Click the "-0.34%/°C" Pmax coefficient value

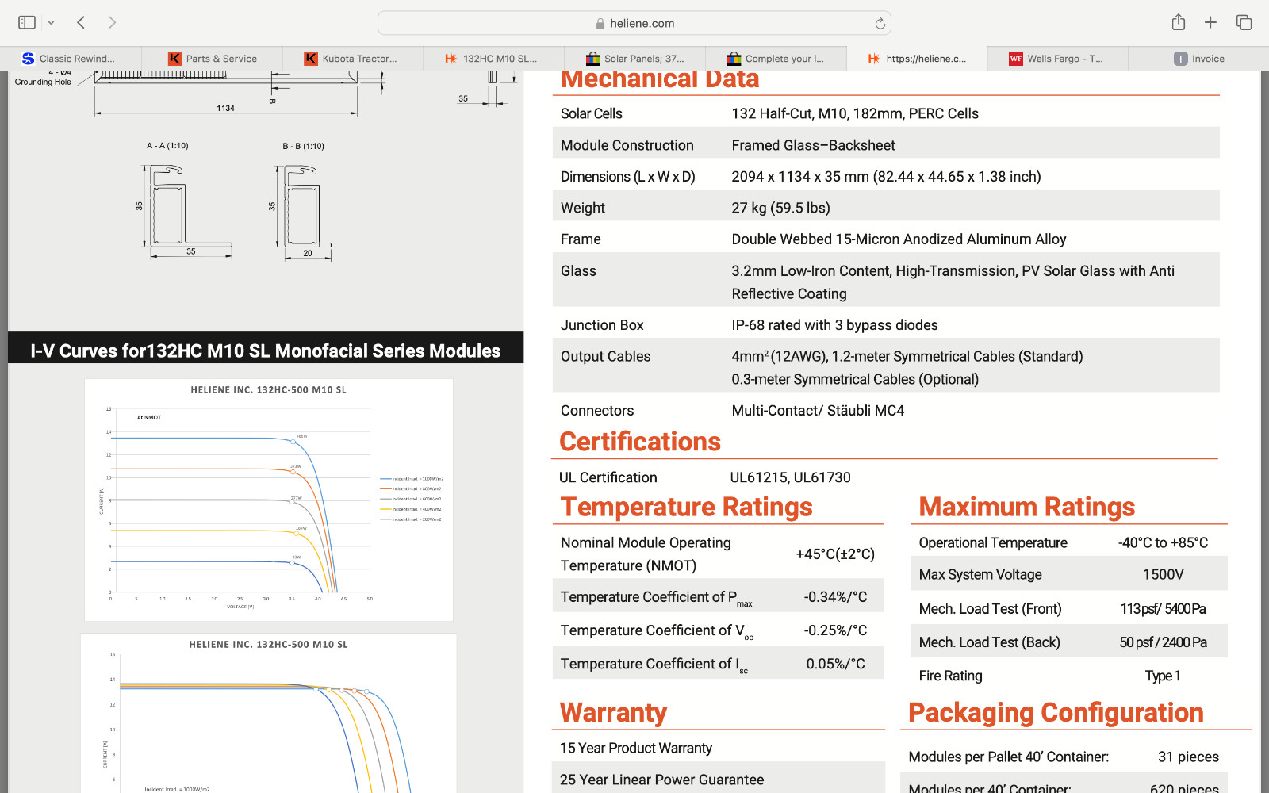click(835, 597)
